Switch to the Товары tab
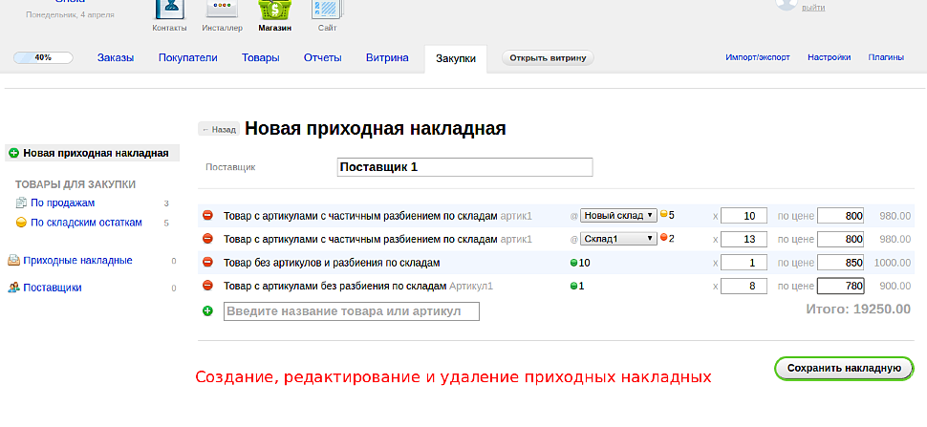 click(x=261, y=58)
